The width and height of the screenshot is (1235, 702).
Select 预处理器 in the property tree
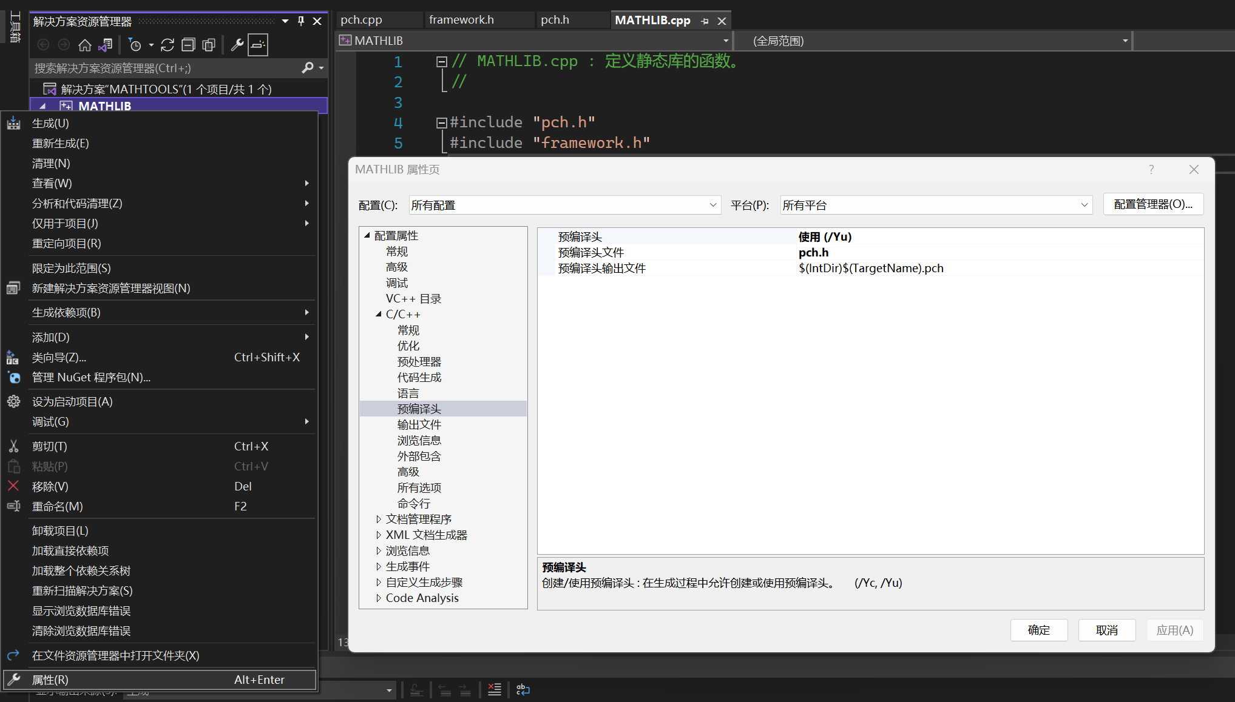(419, 362)
